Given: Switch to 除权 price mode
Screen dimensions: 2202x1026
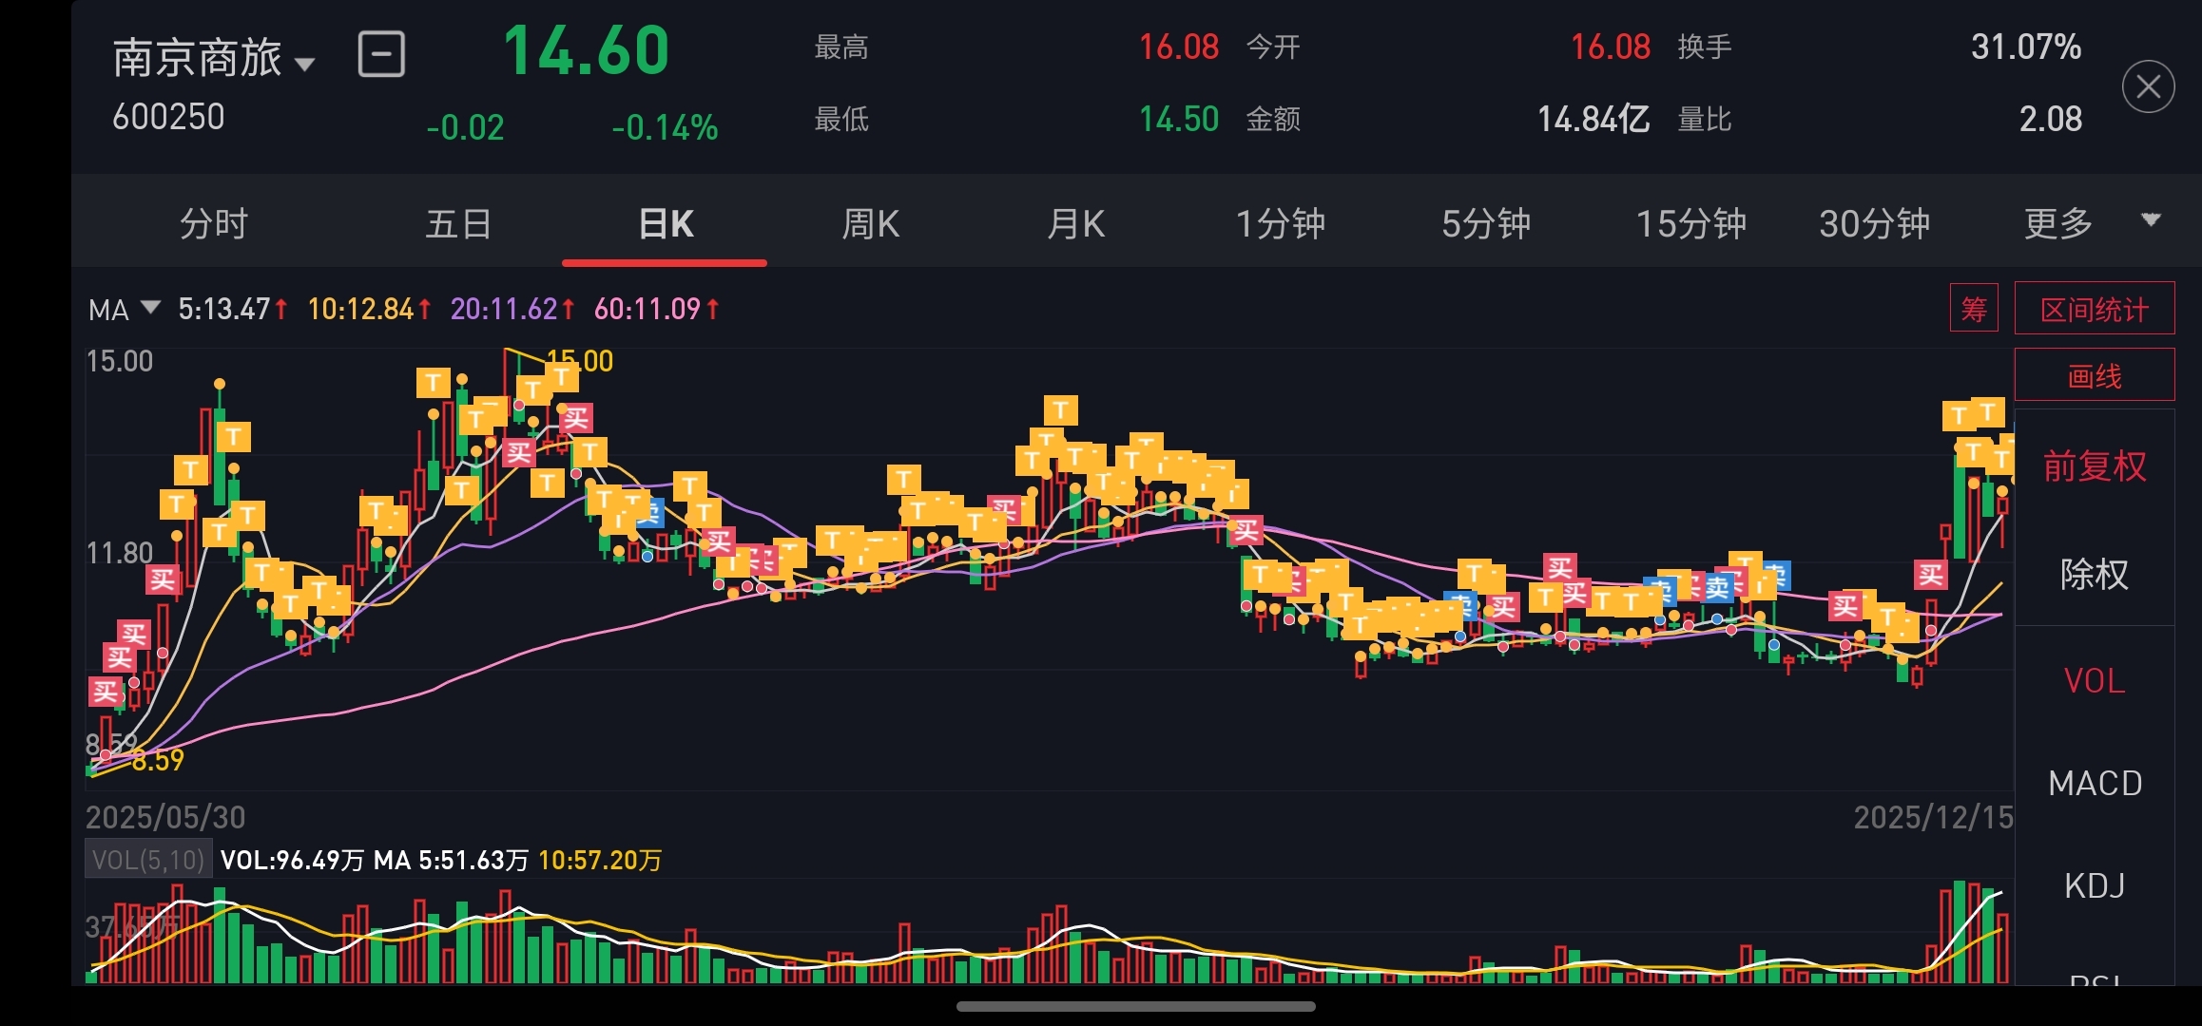Looking at the screenshot, I should point(2095,574).
